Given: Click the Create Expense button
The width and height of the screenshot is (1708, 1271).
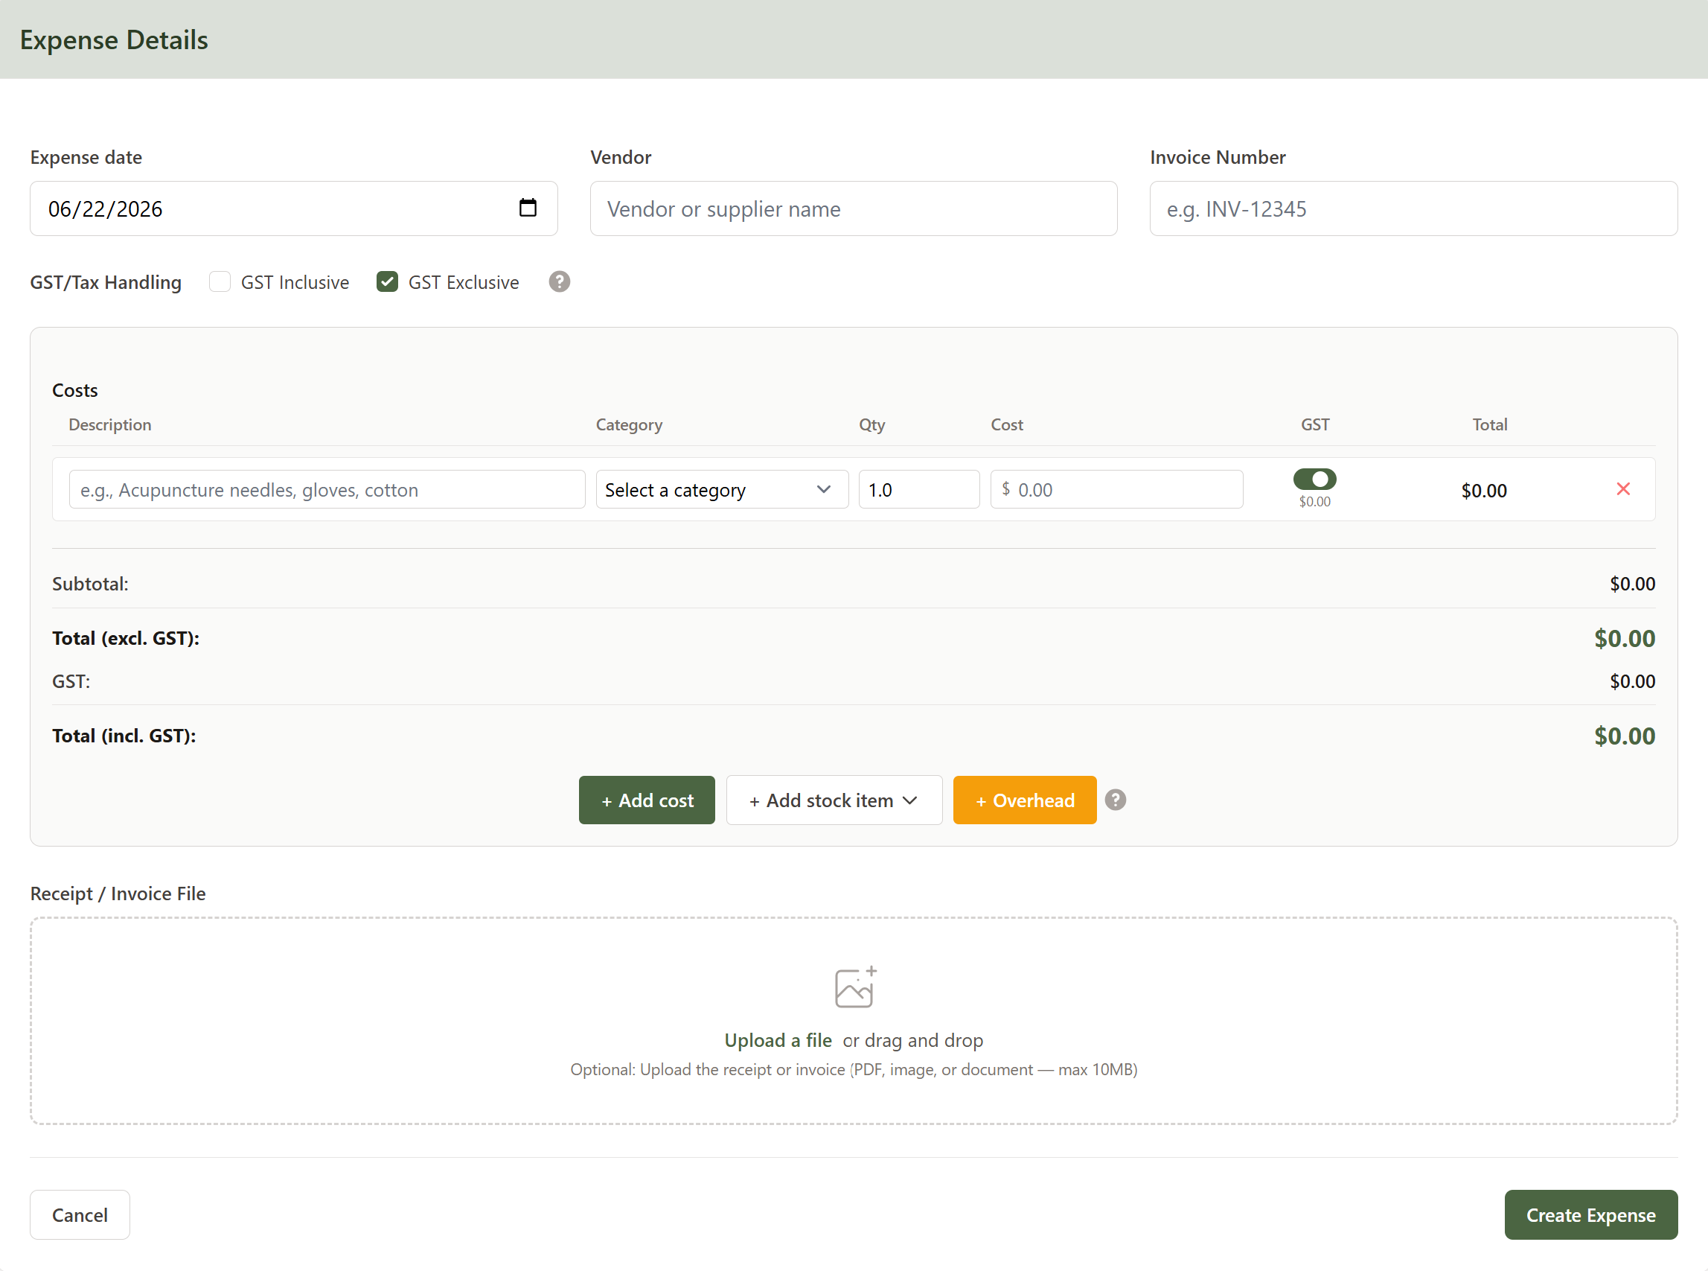Looking at the screenshot, I should coord(1590,1215).
